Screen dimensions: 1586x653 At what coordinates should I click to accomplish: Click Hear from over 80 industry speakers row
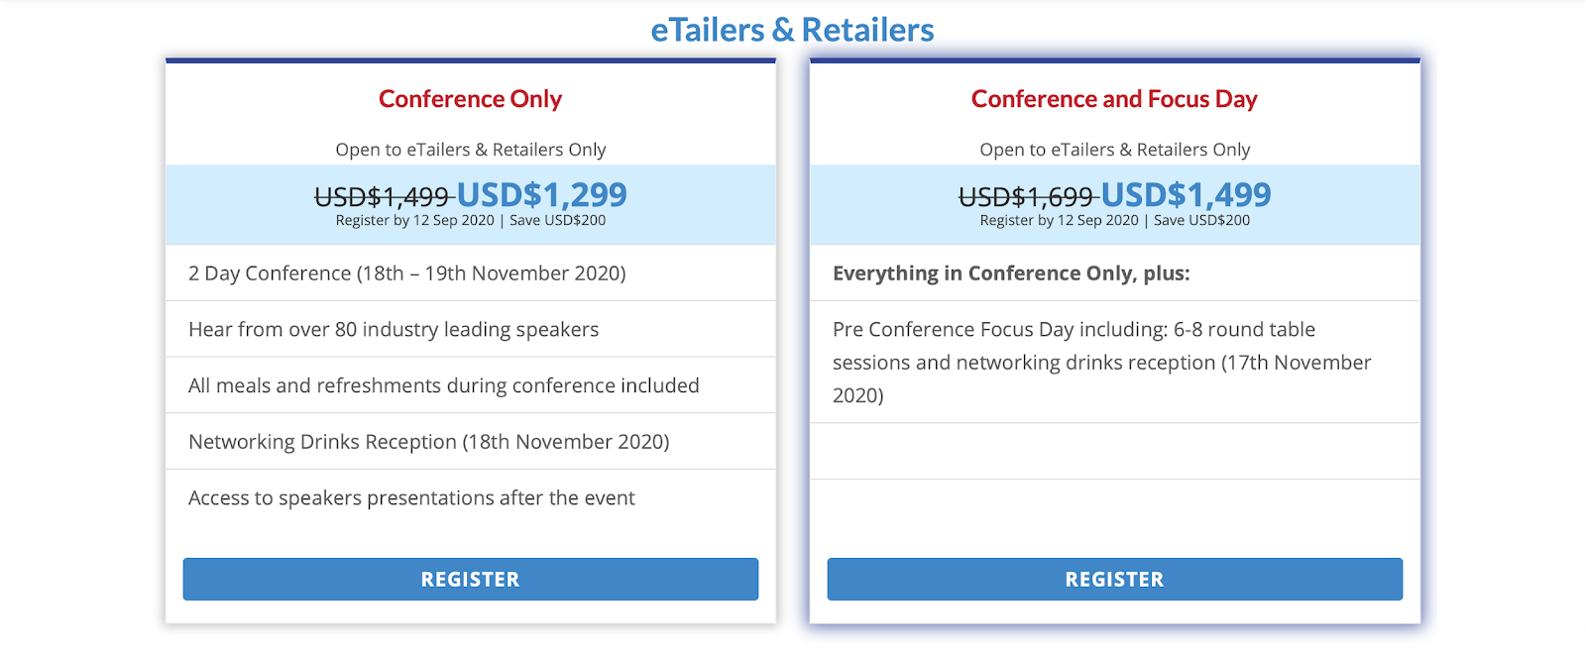(x=471, y=329)
